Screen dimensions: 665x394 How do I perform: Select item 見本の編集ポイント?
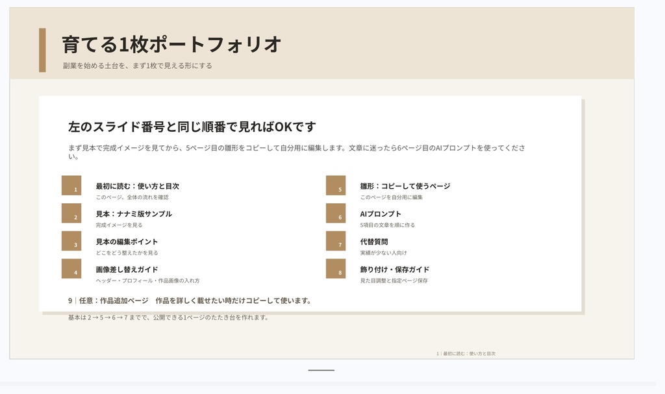[127, 241]
